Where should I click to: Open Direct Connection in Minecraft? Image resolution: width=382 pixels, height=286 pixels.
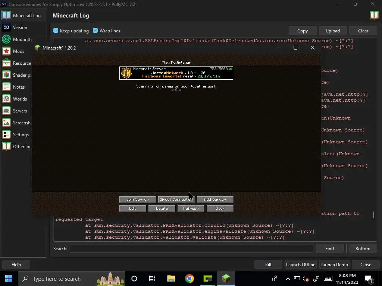coord(176,200)
